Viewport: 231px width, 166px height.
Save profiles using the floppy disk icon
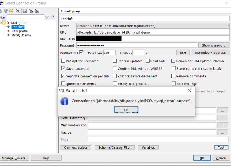24,11
